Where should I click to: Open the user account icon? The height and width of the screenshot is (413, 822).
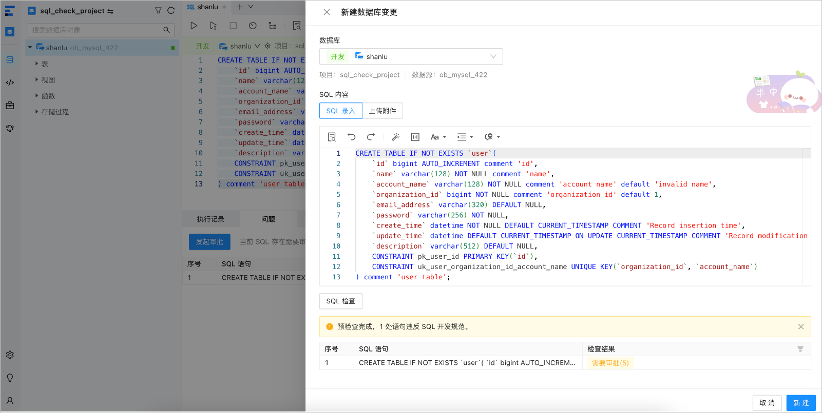10,401
